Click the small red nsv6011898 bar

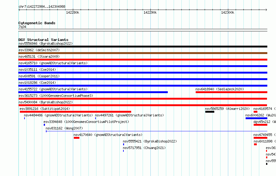coord(256,144)
